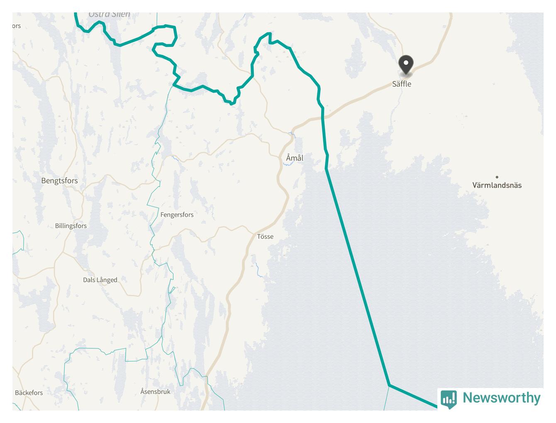
Task: Click the dark location pin above Säffle
Action: point(406,66)
